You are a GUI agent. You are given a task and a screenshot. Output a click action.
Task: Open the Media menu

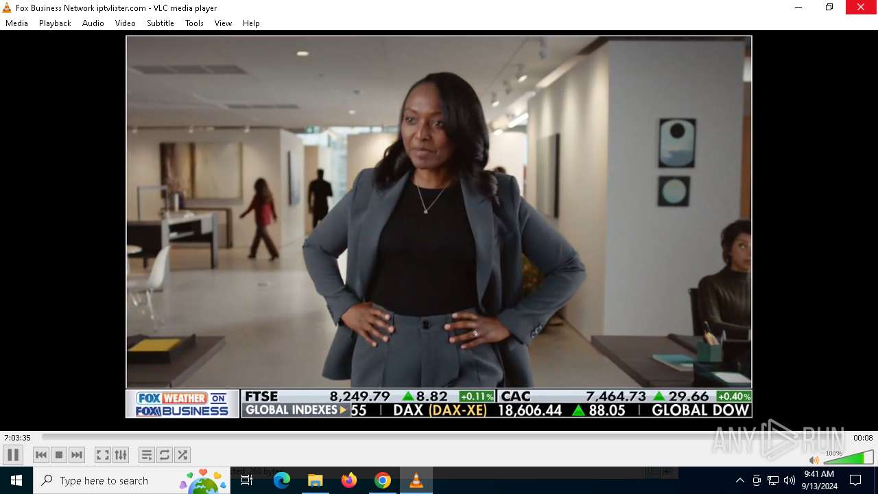(x=17, y=23)
